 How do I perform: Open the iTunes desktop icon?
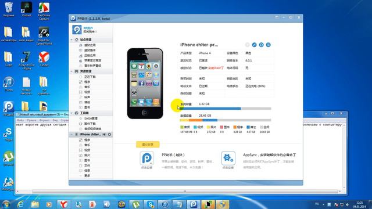pyautogui.click(x=9, y=84)
